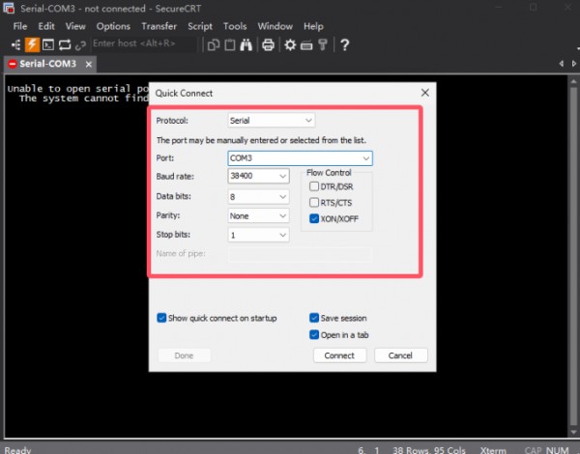Image resolution: width=580 pixels, height=454 pixels.
Task: Click the Disconnect chain-link icon
Action: coord(80,45)
